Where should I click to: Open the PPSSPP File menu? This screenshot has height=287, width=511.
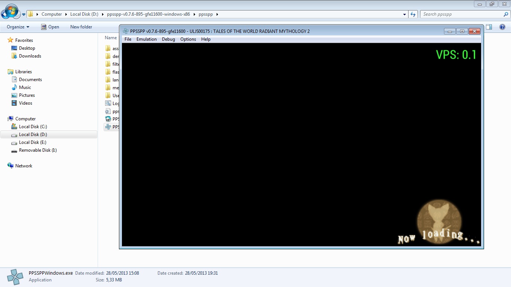click(x=128, y=39)
